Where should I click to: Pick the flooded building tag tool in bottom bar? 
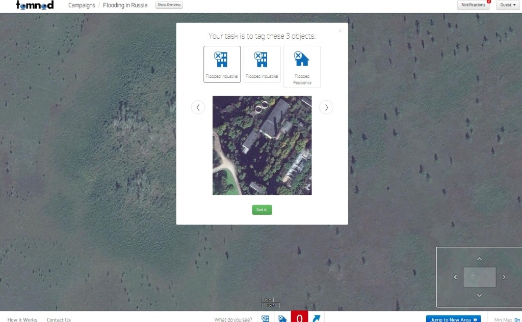coord(265,318)
